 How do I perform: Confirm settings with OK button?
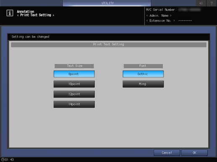pos(194,153)
